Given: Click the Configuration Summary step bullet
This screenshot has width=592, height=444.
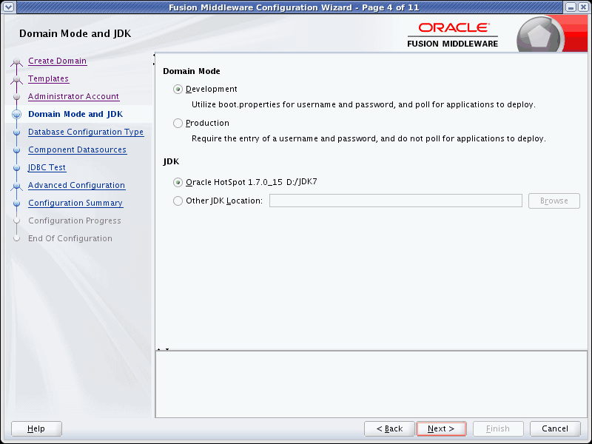Looking at the screenshot, I should click(x=16, y=203).
